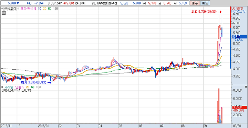
Task: Click the 415.00% volume ratio in header
Action: [69, 3]
